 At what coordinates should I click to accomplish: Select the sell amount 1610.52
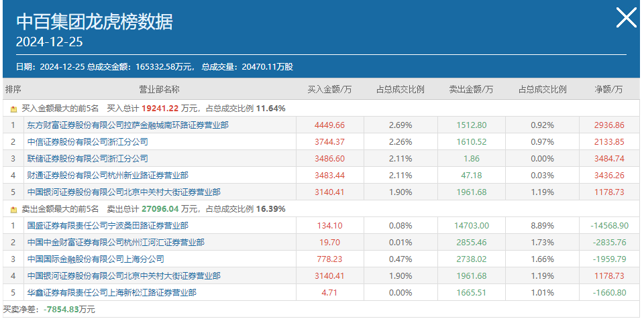(471, 142)
